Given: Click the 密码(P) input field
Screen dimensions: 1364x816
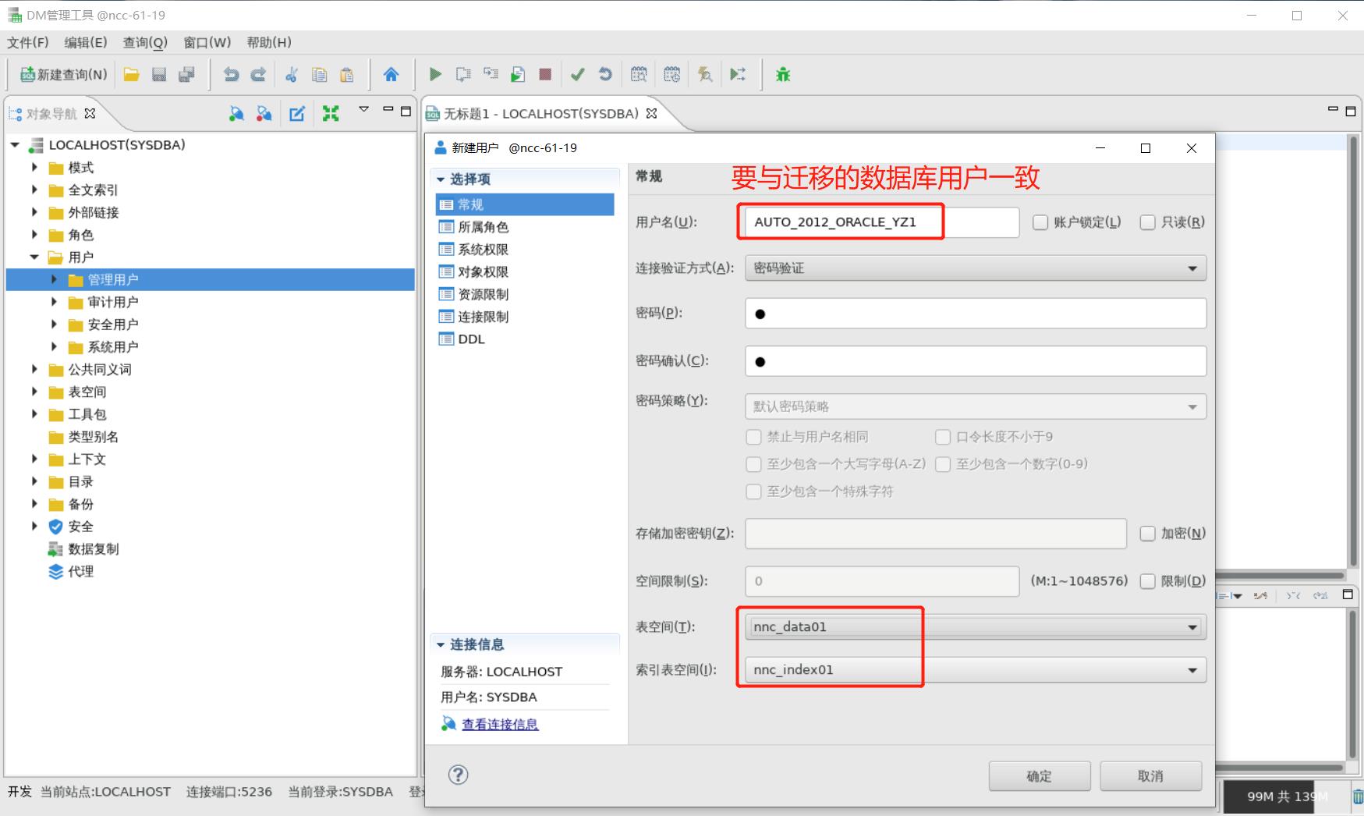Looking at the screenshot, I should (976, 314).
